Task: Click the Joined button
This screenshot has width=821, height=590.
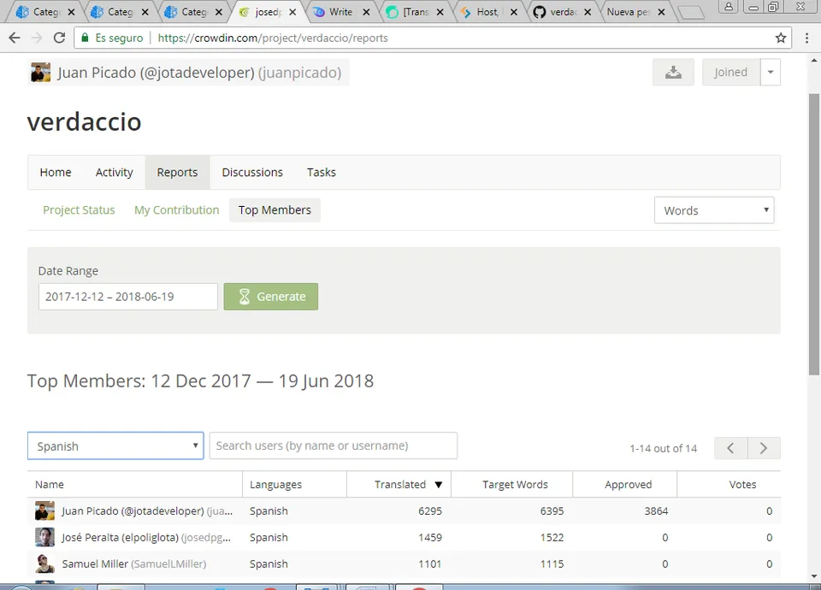Action: (x=731, y=72)
